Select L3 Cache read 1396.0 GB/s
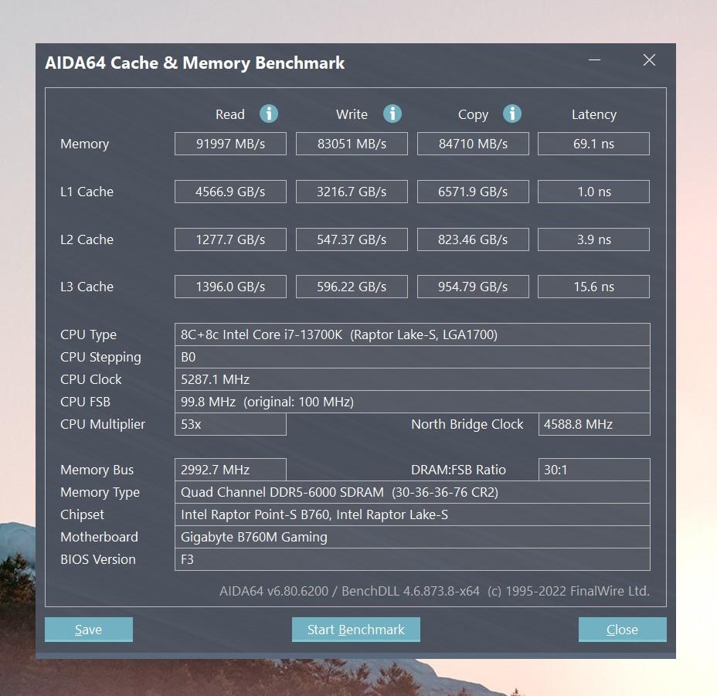The width and height of the screenshot is (717, 696). [230, 287]
